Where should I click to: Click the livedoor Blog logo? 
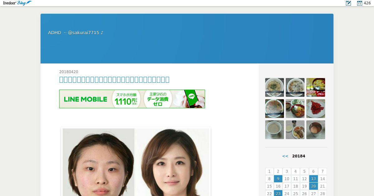[17, 3]
